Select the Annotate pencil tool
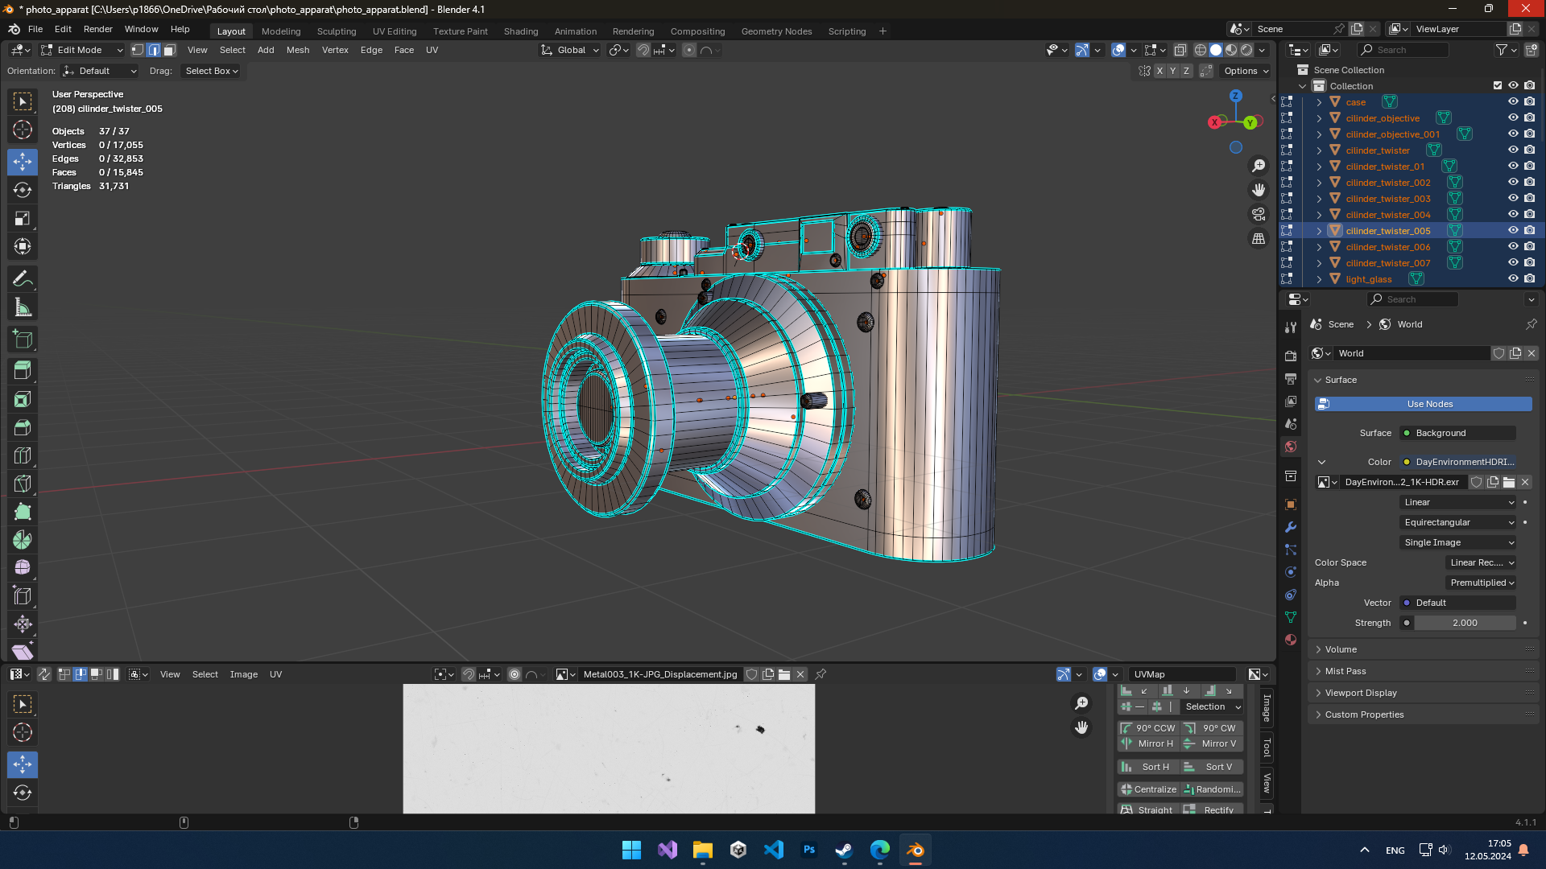 pyautogui.click(x=23, y=279)
